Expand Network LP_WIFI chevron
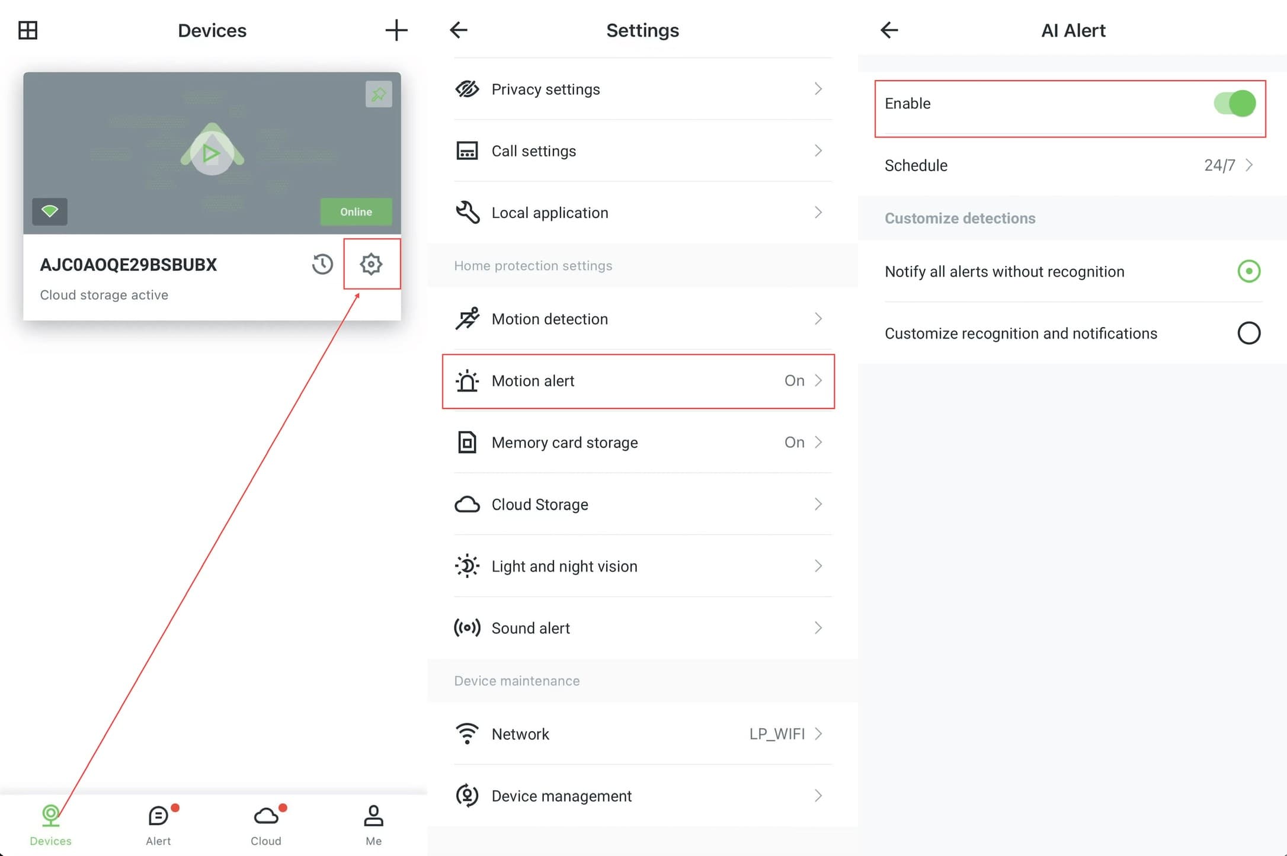Screen dimensions: 1287x856 pos(818,734)
